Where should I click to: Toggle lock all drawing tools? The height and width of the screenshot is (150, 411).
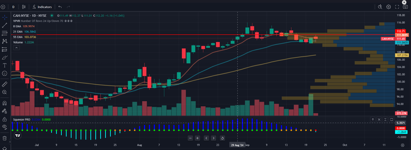click(5, 119)
